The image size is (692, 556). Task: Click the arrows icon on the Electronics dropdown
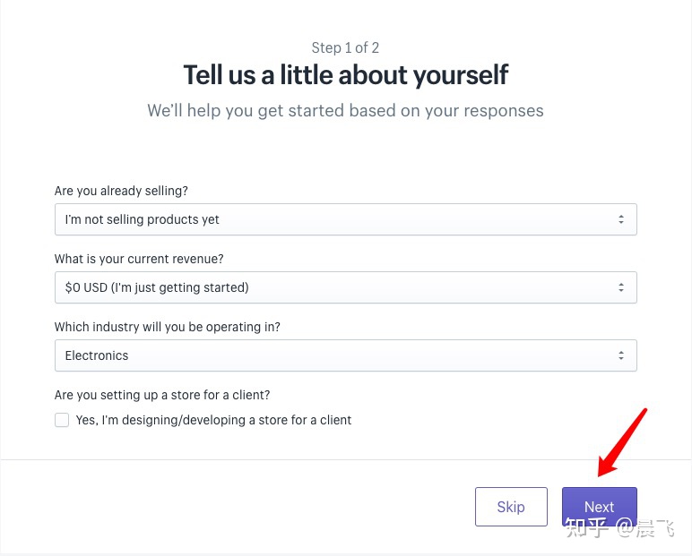(620, 355)
